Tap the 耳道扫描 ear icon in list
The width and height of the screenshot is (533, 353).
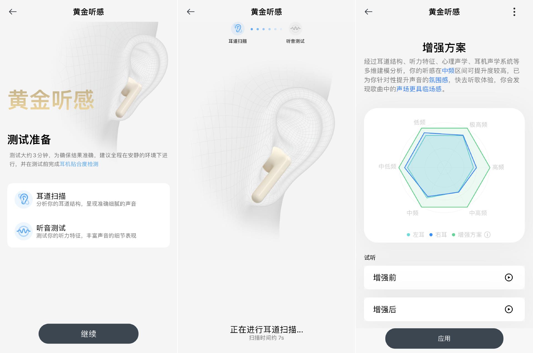pyautogui.click(x=24, y=199)
